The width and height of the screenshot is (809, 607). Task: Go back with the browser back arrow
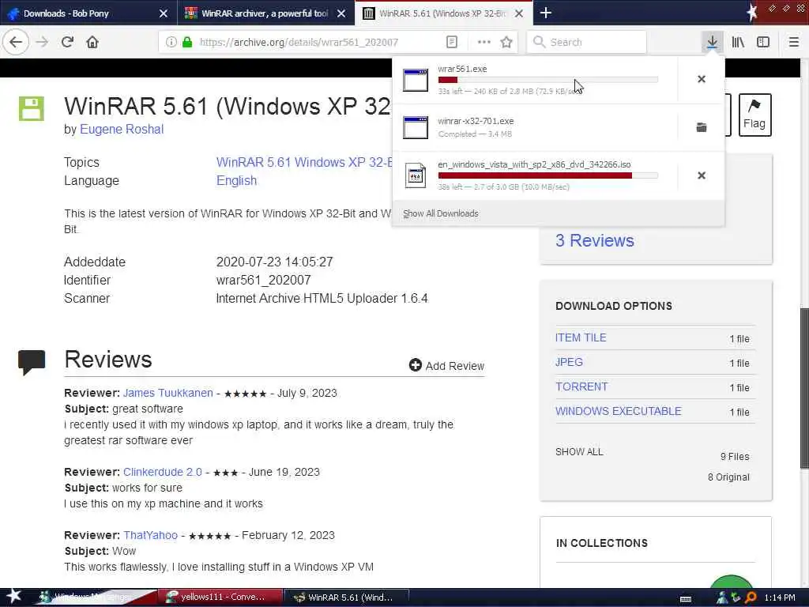[16, 42]
